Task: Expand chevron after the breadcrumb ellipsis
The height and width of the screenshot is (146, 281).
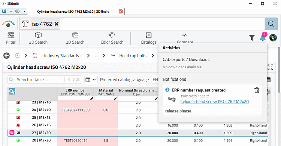Action: click(104, 56)
